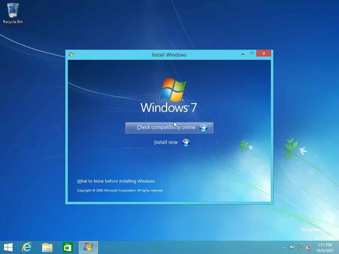This screenshot has height=254, width=339.
Task: Open the Action Center flag icon
Action: click(x=292, y=247)
